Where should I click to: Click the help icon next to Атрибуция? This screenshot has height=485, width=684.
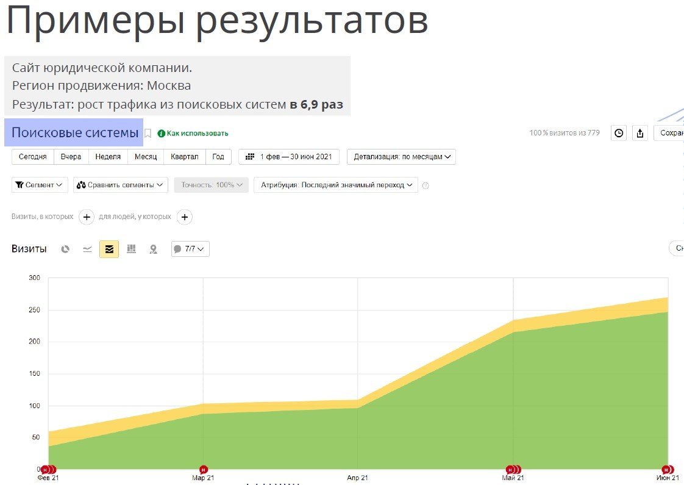pos(425,185)
